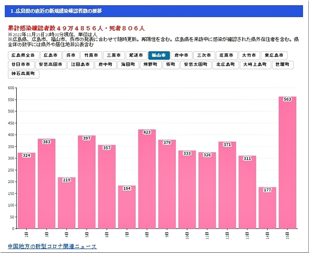The width and height of the screenshot is (309, 253).
Task: Select the 海田町 town button
Action: 128,65
